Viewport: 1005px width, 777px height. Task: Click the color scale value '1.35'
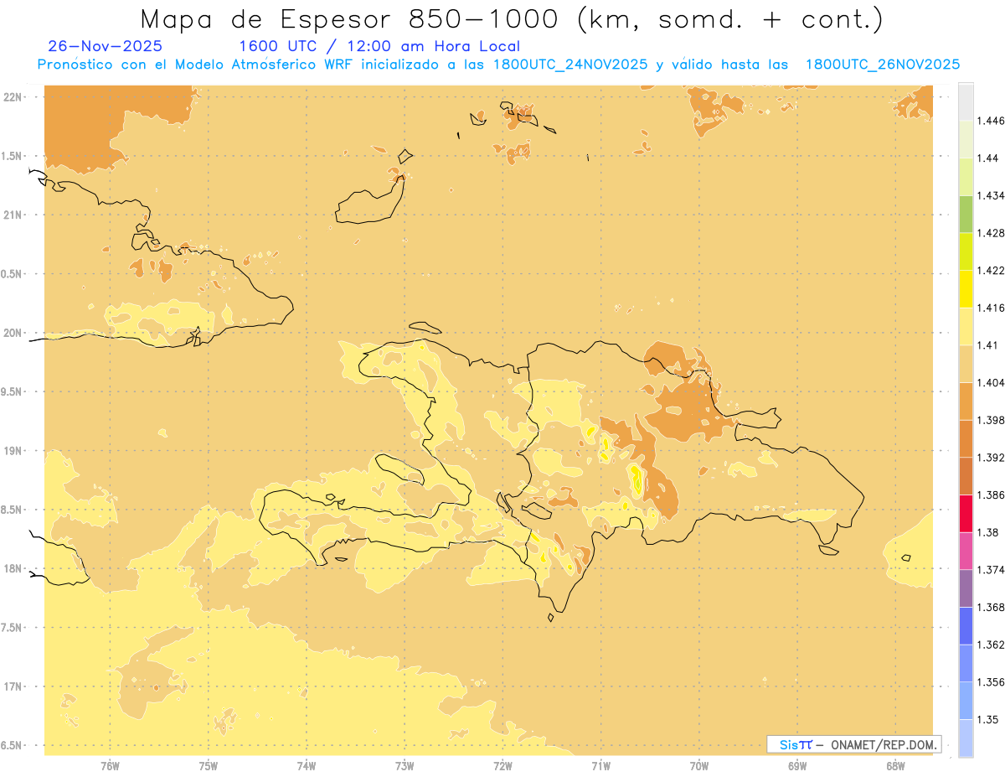(987, 719)
